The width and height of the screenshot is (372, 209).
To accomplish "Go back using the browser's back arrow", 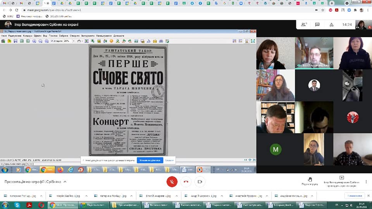I will [4, 10].
